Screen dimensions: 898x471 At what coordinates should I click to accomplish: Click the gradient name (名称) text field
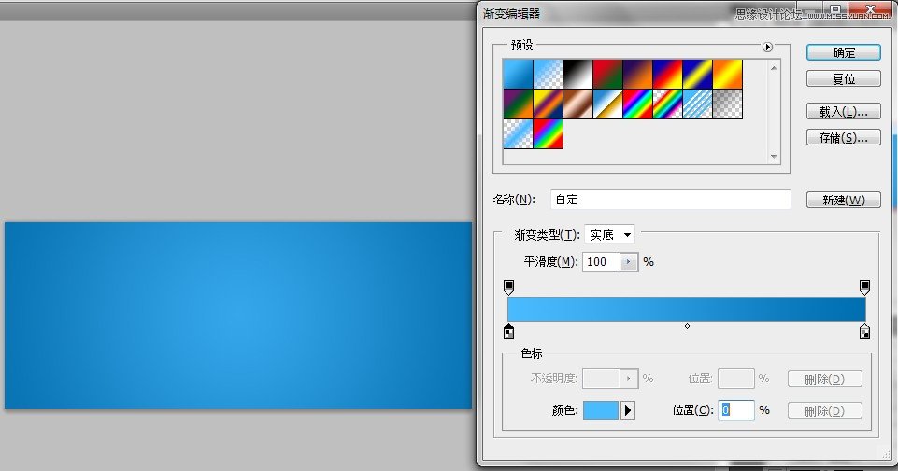click(x=669, y=200)
